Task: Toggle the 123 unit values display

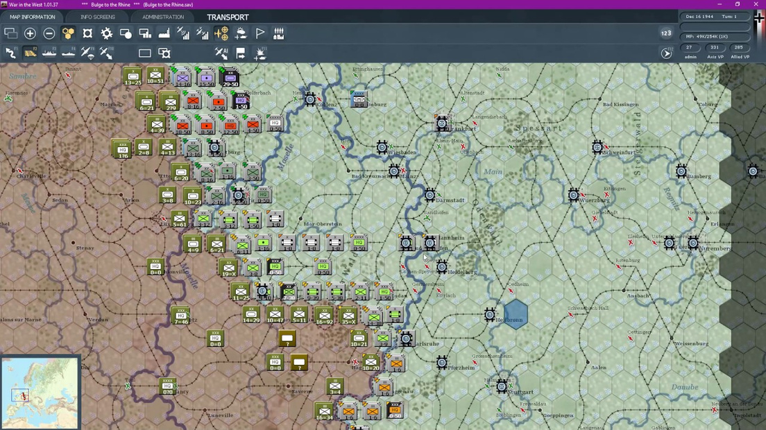Action: (x=665, y=33)
